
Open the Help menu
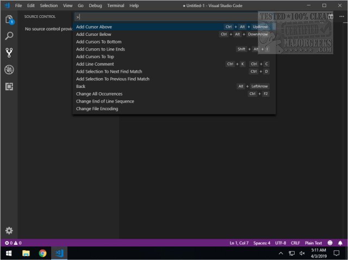pos(134,5)
